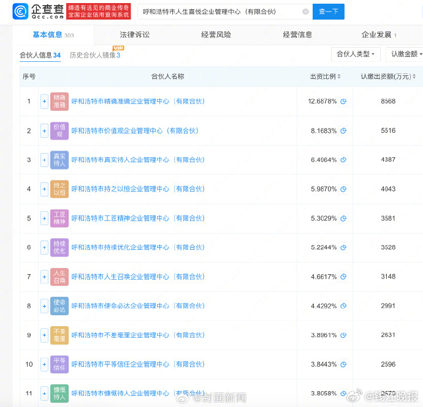Open the 基本信息 tab
The width and height of the screenshot is (423, 407).
[x=53, y=35]
